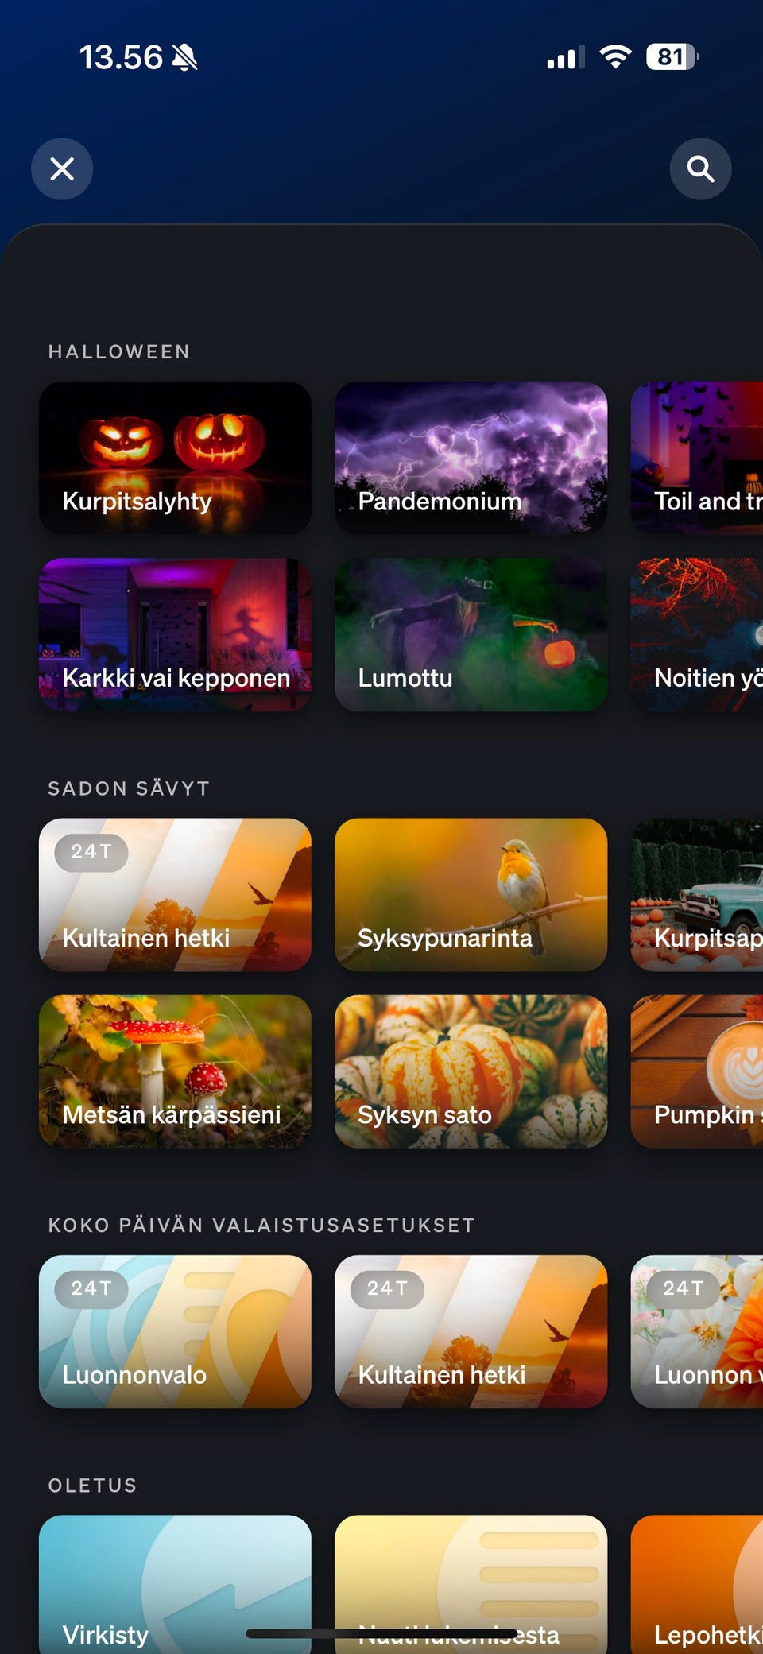Pick the Lumottu scene card
The width and height of the screenshot is (763, 1654).
tap(471, 634)
